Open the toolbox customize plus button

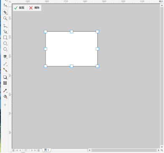pos(5,105)
